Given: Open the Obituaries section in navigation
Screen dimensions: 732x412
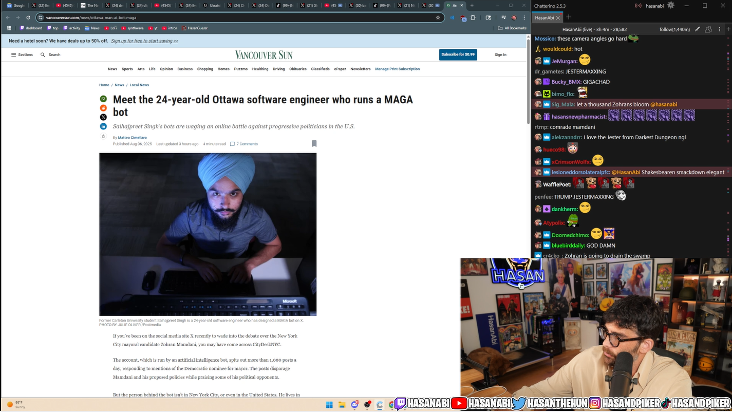Looking at the screenshot, I should [298, 69].
